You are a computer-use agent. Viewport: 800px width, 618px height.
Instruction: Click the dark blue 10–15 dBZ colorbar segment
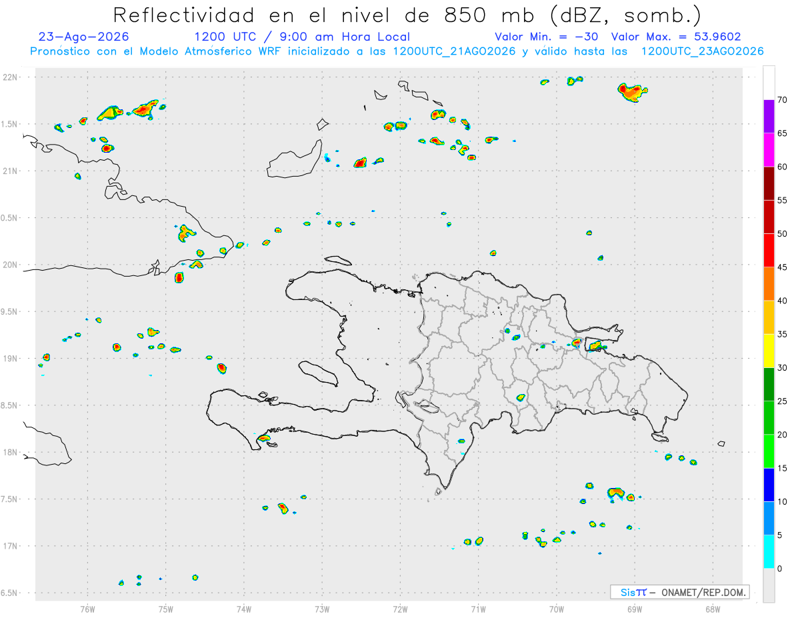tap(769, 485)
